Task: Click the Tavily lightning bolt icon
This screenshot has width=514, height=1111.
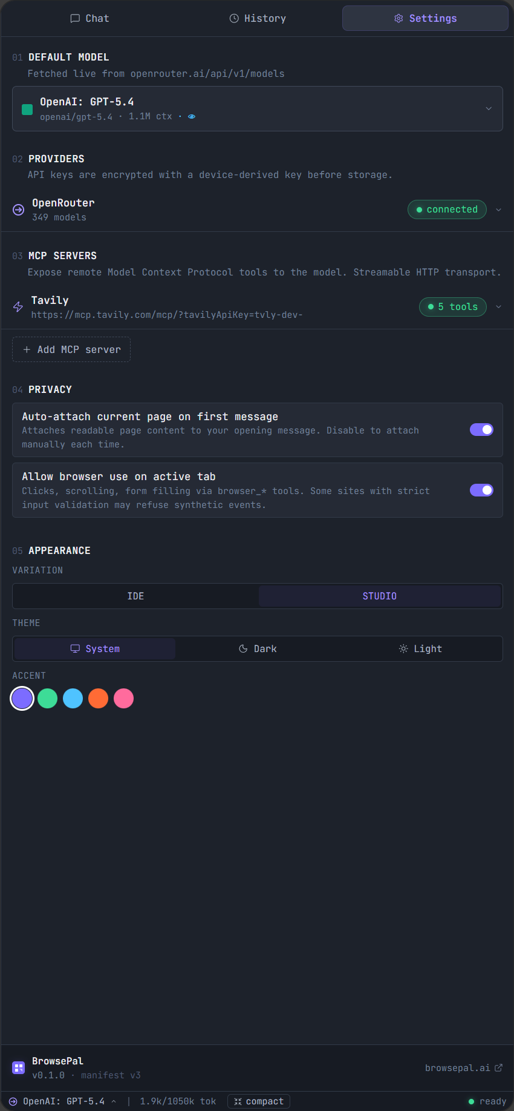Action: tap(18, 307)
